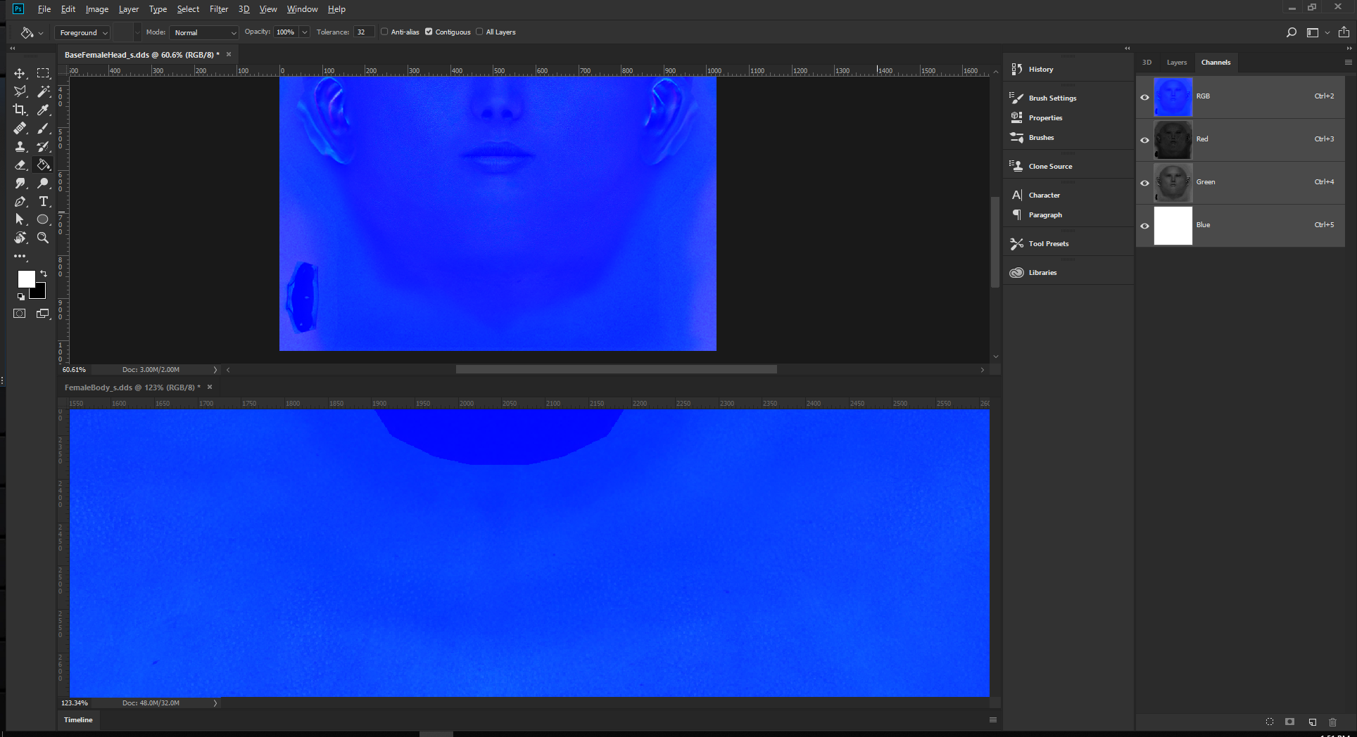This screenshot has height=737, width=1357.
Task: Select the Horizontal Type tool
Action: point(43,202)
